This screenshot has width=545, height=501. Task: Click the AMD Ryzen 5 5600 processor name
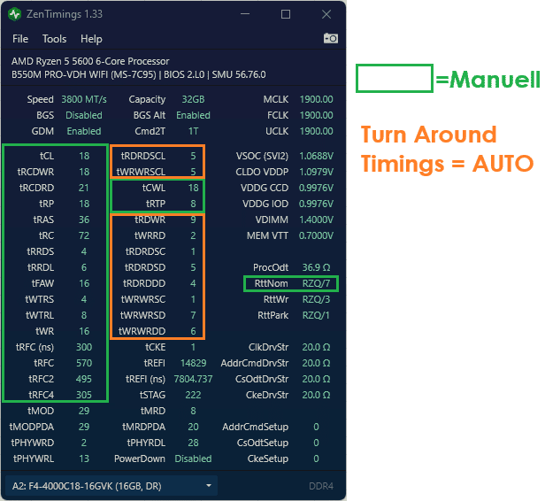click(90, 62)
